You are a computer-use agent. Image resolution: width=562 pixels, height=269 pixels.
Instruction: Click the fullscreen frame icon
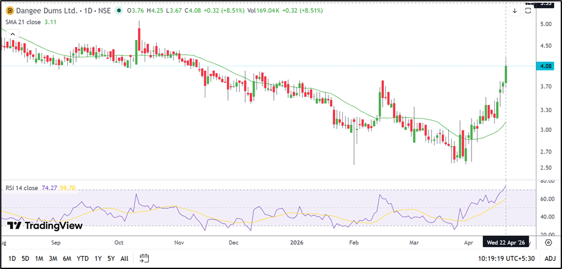point(527,11)
